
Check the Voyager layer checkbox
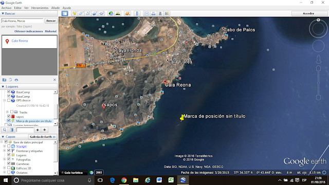pos(9,146)
